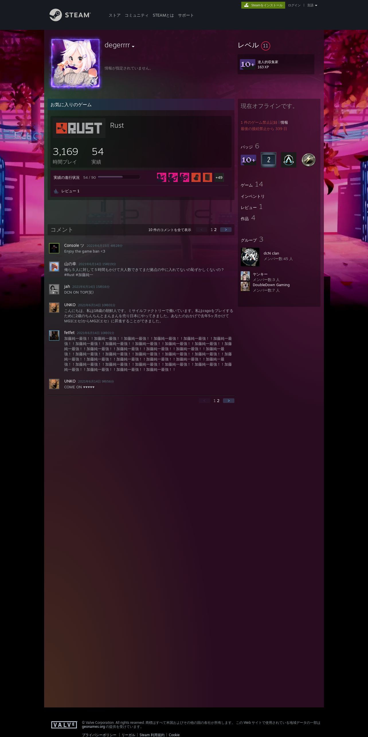Click the fetfet commenter name
Image resolution: width=368 pixels, height=737 pixels.
coord(69,333)
